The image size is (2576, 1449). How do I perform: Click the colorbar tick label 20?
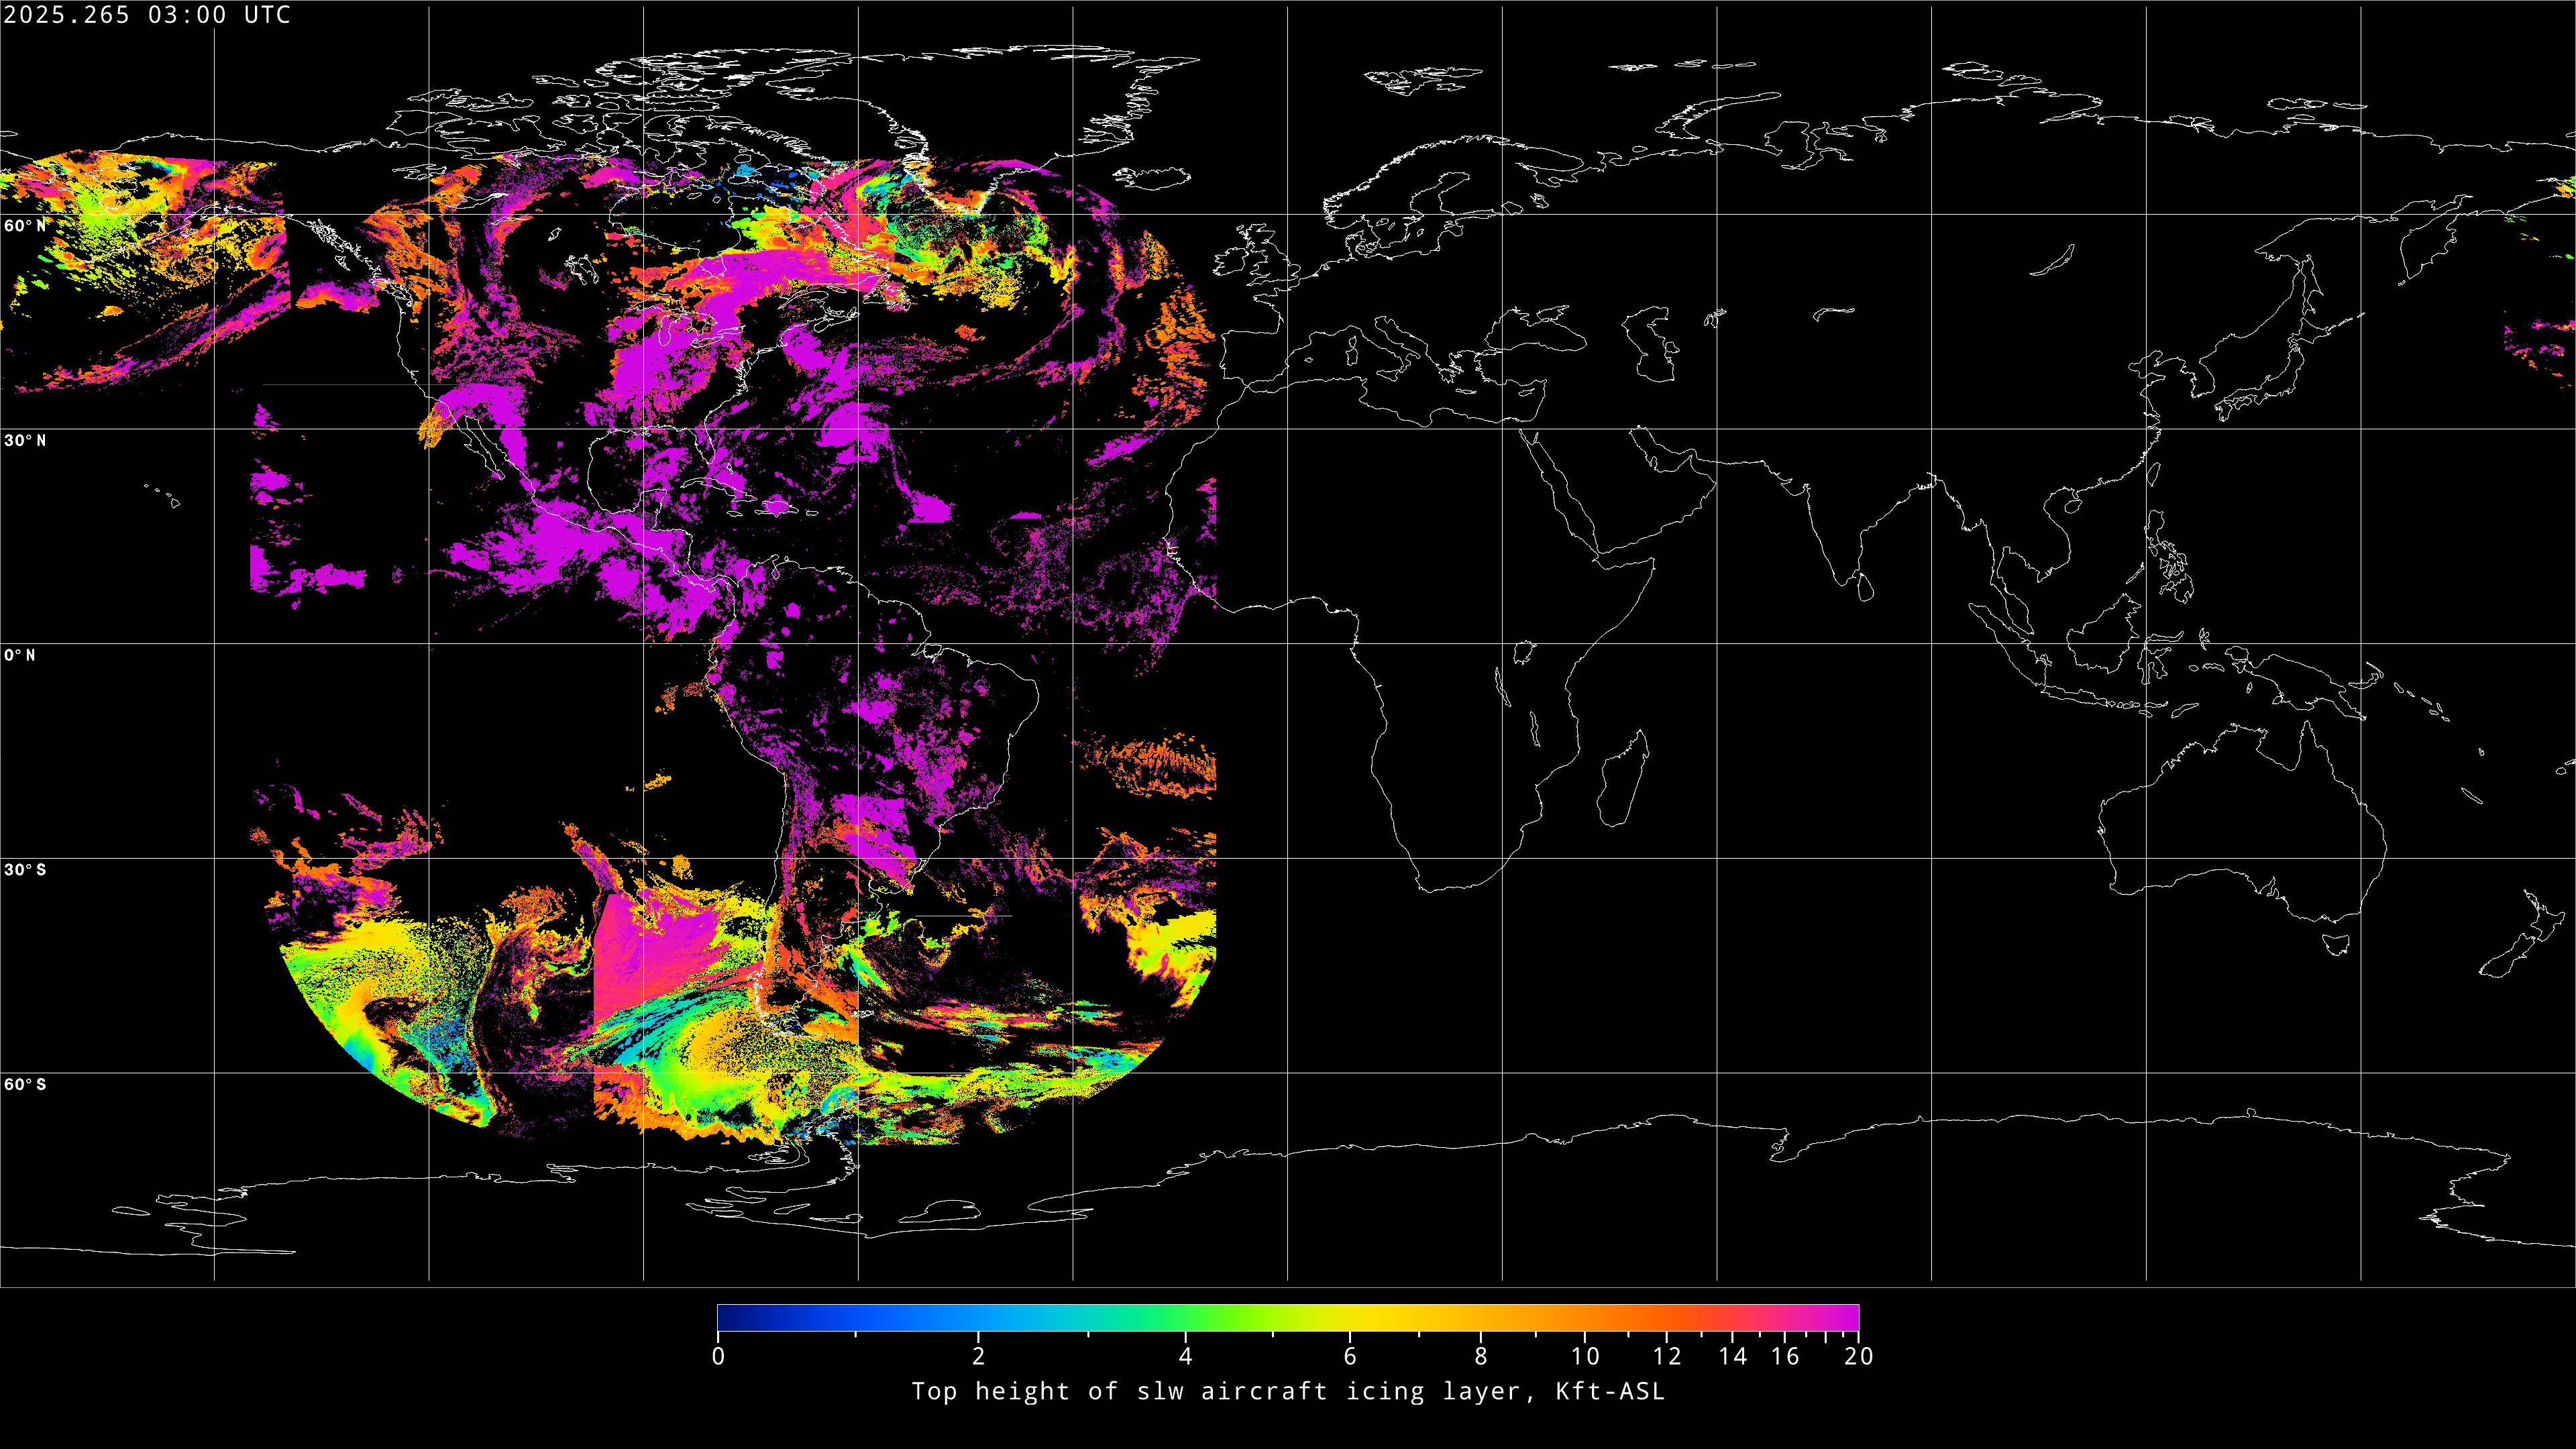pyautogui.click(x=1859, y=1357)
